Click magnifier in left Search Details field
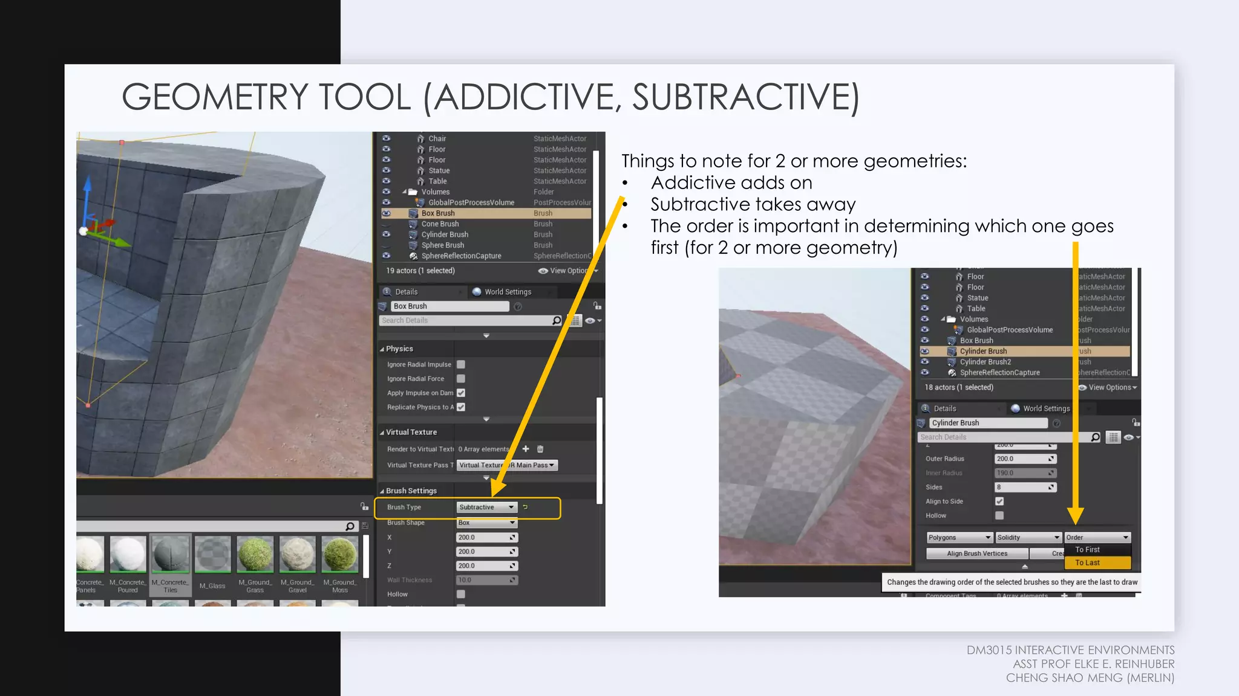 click(557, 320)
